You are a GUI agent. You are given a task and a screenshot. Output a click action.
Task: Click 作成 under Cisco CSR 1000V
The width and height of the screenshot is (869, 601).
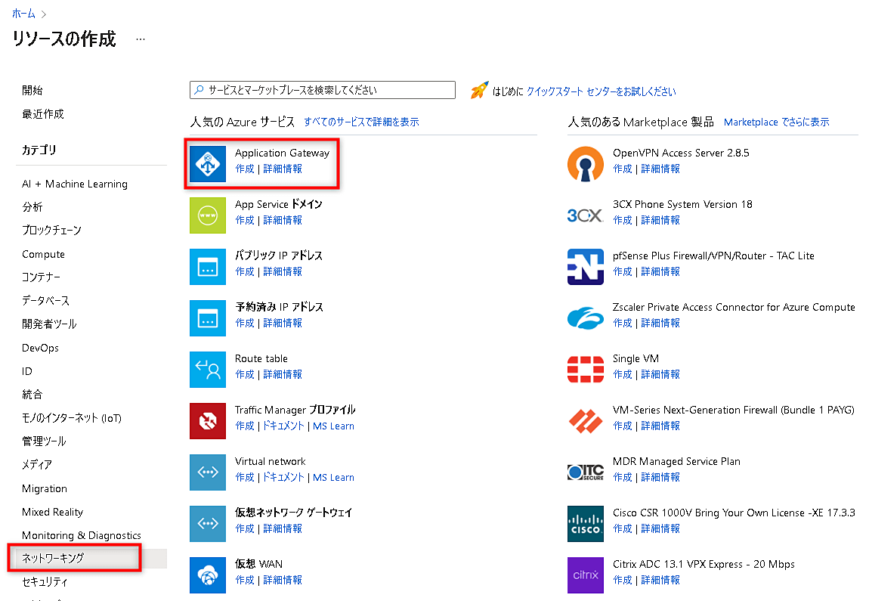pos(623,528)
